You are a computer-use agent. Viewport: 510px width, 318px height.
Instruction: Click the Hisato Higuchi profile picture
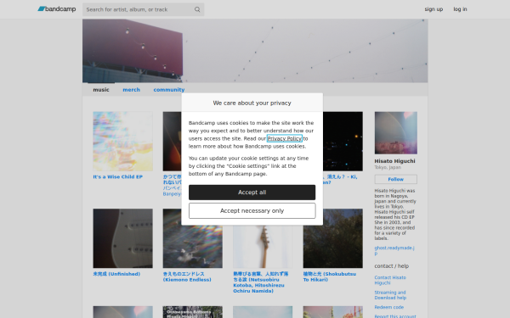click(396, 133)
